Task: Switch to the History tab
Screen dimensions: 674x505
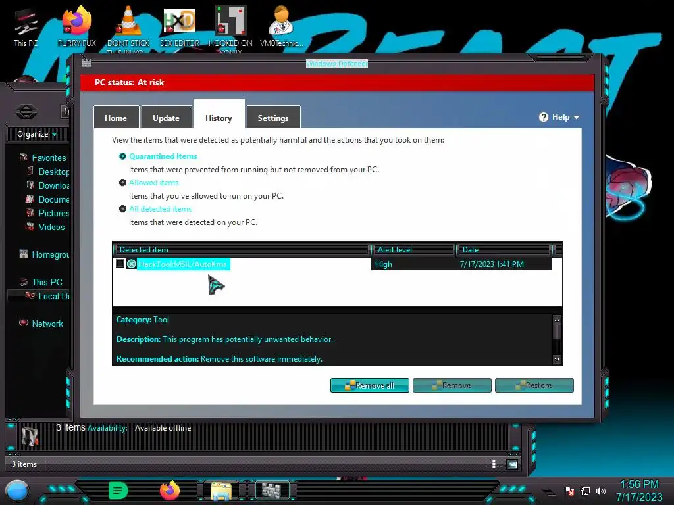Action: (x=219, y=115)
